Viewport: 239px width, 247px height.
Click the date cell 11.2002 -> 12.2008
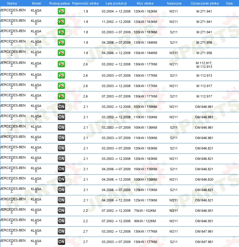click(x=116, y=22)
